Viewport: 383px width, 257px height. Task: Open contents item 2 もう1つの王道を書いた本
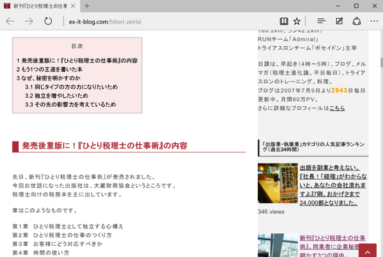point(50,69)
